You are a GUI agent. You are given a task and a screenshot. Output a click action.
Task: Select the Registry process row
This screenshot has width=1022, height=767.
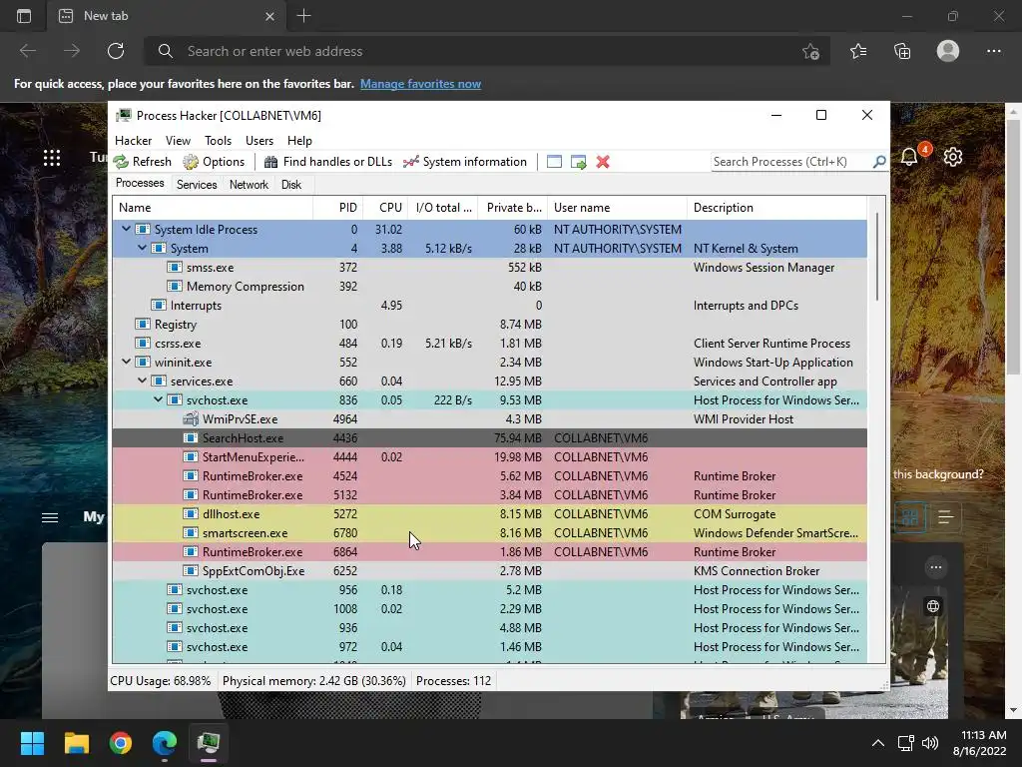coord(489,325)
